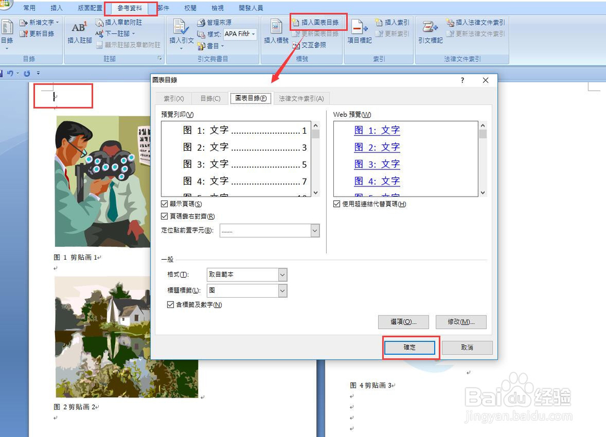Image resolution: width=606 pixels, height=437 pixels.
Task: Insert a footnote with 插入註腳
Action: tap(79, 33)
